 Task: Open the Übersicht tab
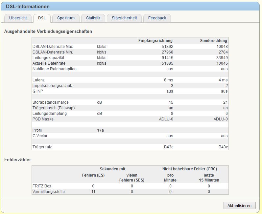(18, 18)
